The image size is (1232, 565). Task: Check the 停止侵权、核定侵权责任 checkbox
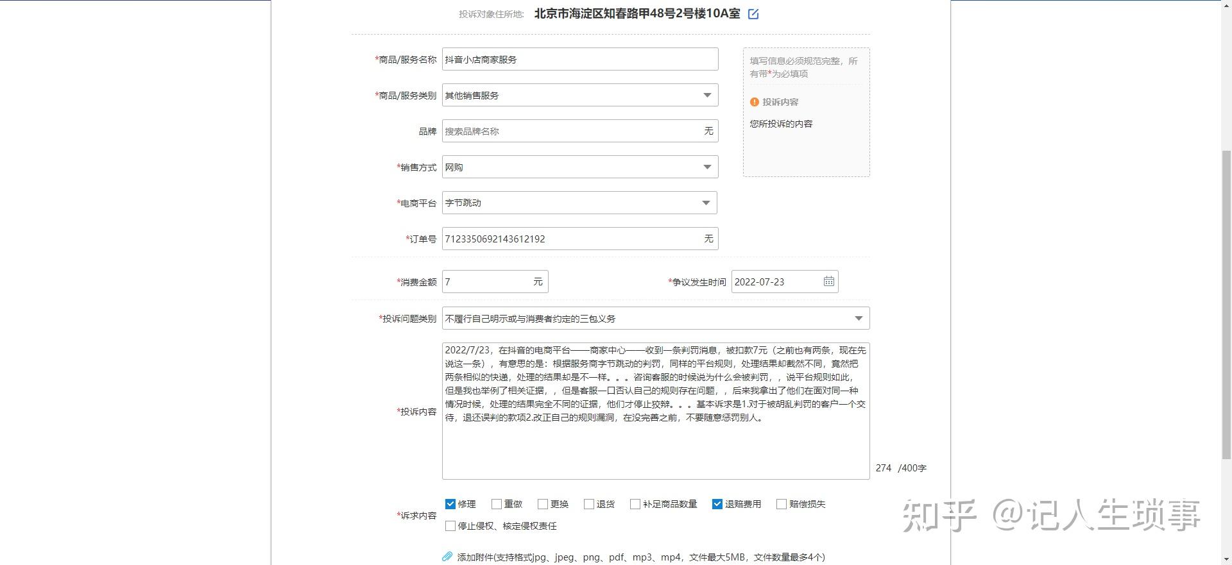[x=450, y=526]
